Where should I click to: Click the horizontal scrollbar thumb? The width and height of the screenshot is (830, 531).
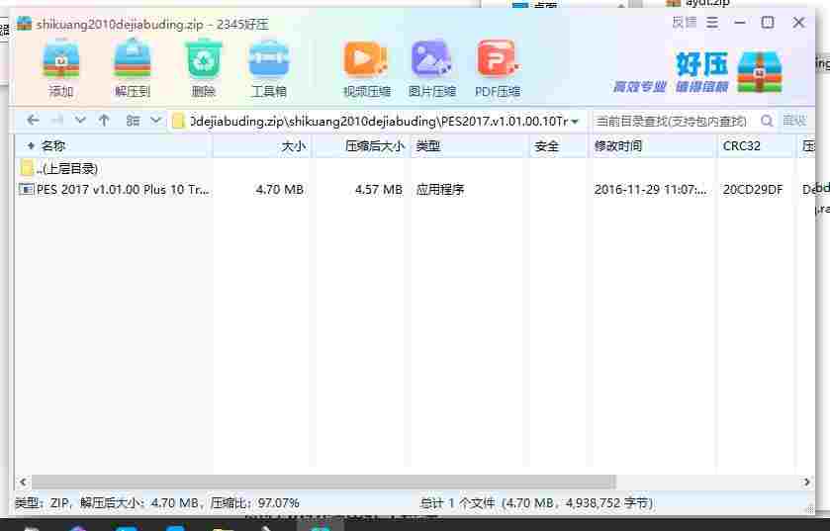(x=323, y=482)
